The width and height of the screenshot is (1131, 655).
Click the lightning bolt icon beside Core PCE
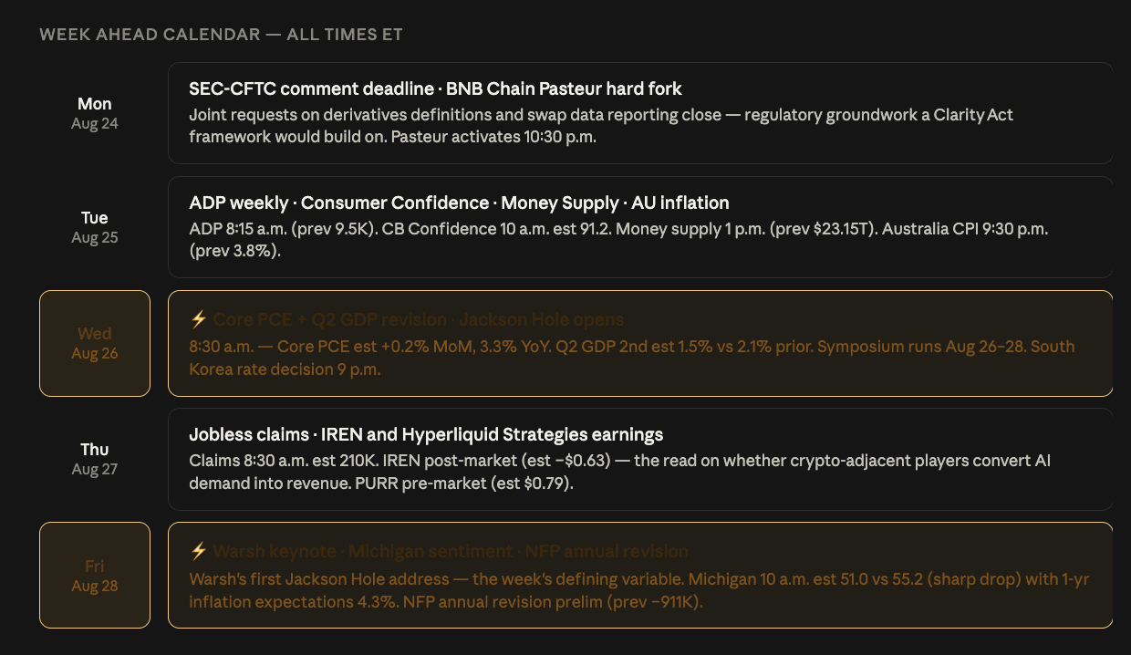(x=198, y=319)
